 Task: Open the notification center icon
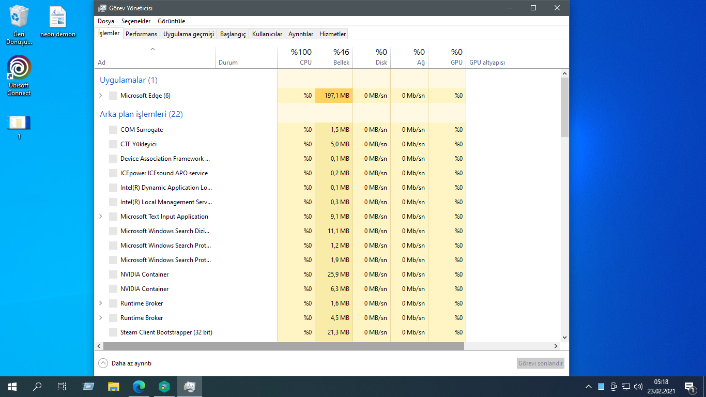(689, 386)
